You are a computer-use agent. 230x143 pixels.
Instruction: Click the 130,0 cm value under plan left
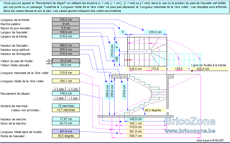pyautogui.click(x=135, y=69)
